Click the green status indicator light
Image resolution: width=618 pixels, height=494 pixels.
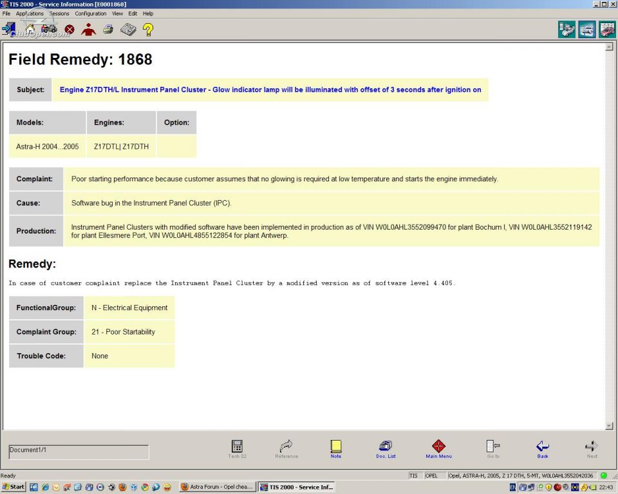[x=603, y=475]
